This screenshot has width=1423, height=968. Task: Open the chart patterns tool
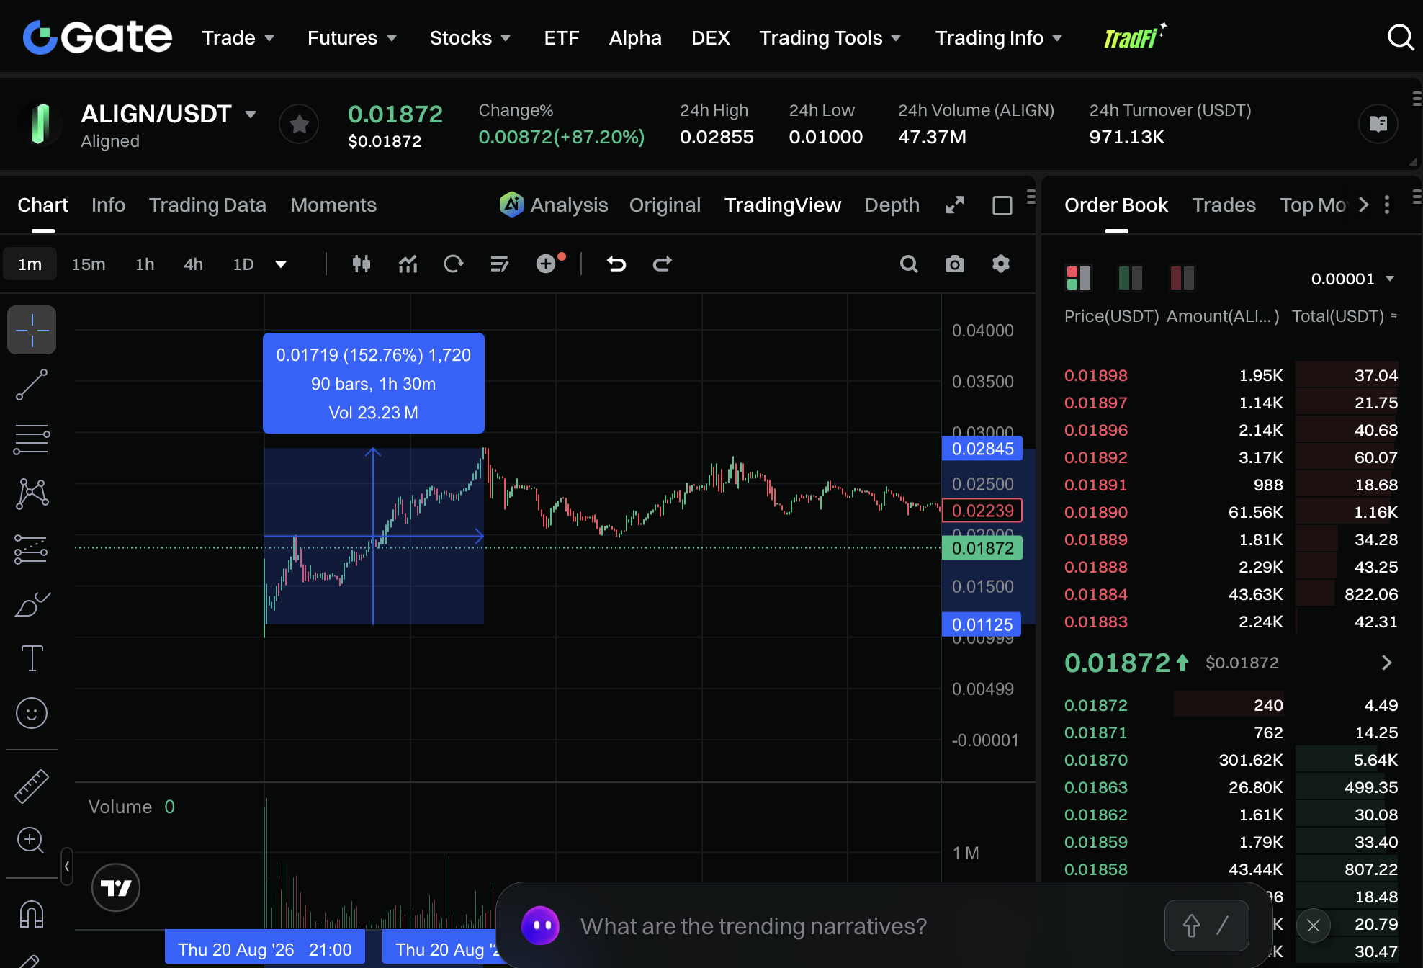point(32,494)
